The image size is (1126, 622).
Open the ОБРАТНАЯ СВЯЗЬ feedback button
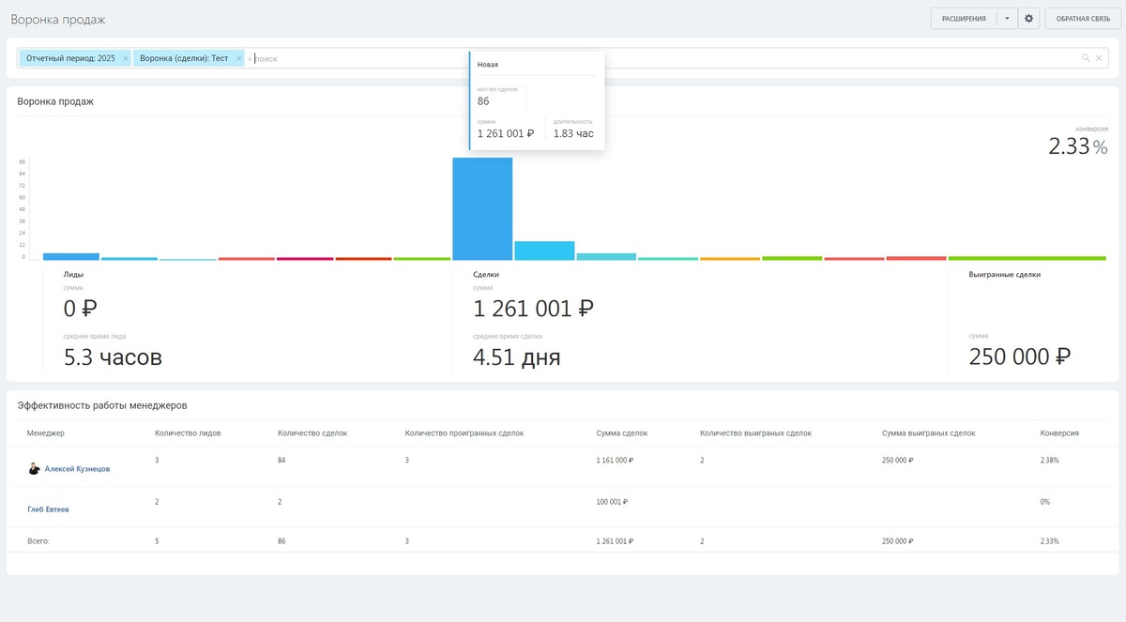[1083, 19]
